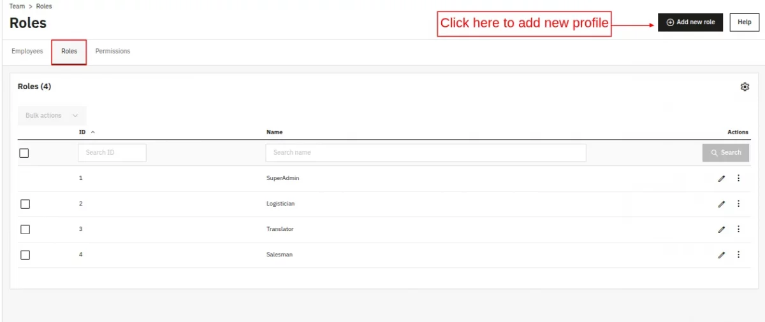Sort by ID using the arrow icon
Screen dimensions: 765x322
93,132
